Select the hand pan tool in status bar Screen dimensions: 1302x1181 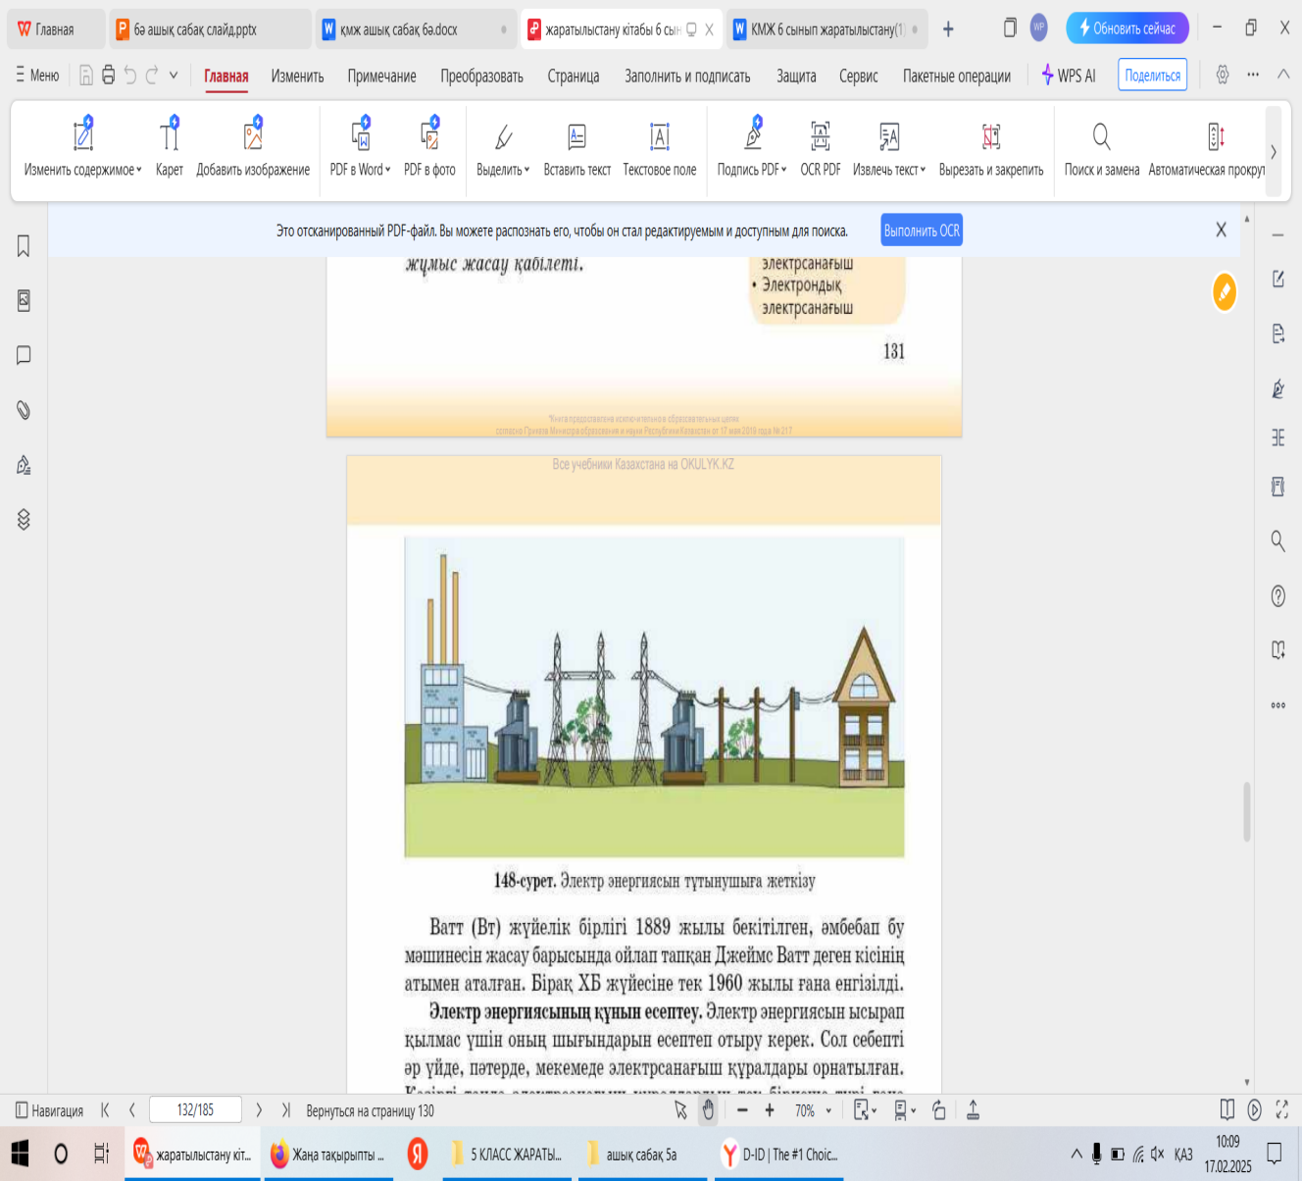click(x=708, y=1110)
